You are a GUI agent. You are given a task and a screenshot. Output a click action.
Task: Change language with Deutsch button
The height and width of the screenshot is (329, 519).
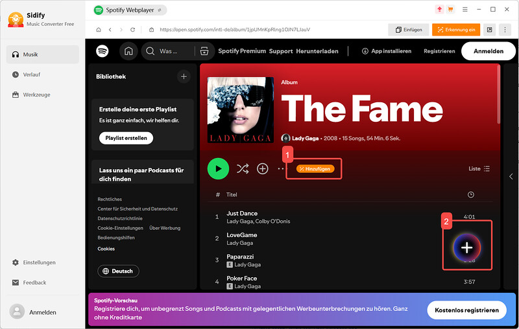[x=118, y=271]
